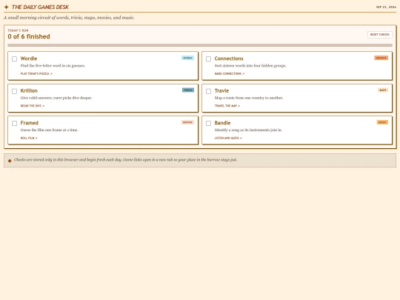This screenshot has width=400, height=300.
Task: Click "Identify a song as its instruments join in"
Action: tap(248, 130)
